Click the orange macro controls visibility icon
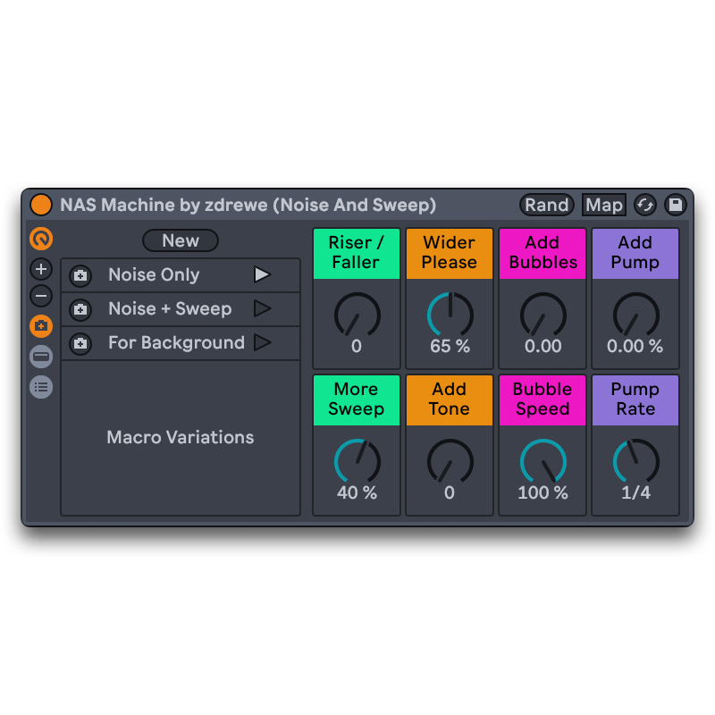Viewport: 715px width, 715px height. [x=41, y=239]
